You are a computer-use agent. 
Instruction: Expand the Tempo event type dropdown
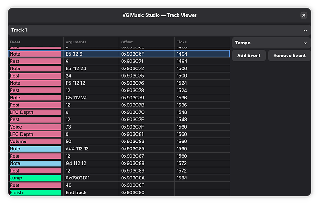point(270,43)
